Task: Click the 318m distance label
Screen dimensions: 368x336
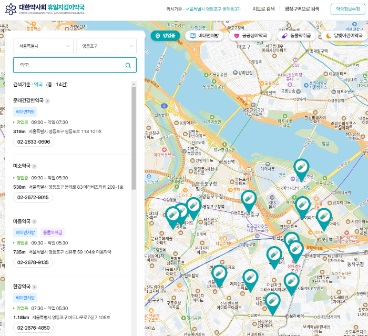Action: (x=19, y=131)
